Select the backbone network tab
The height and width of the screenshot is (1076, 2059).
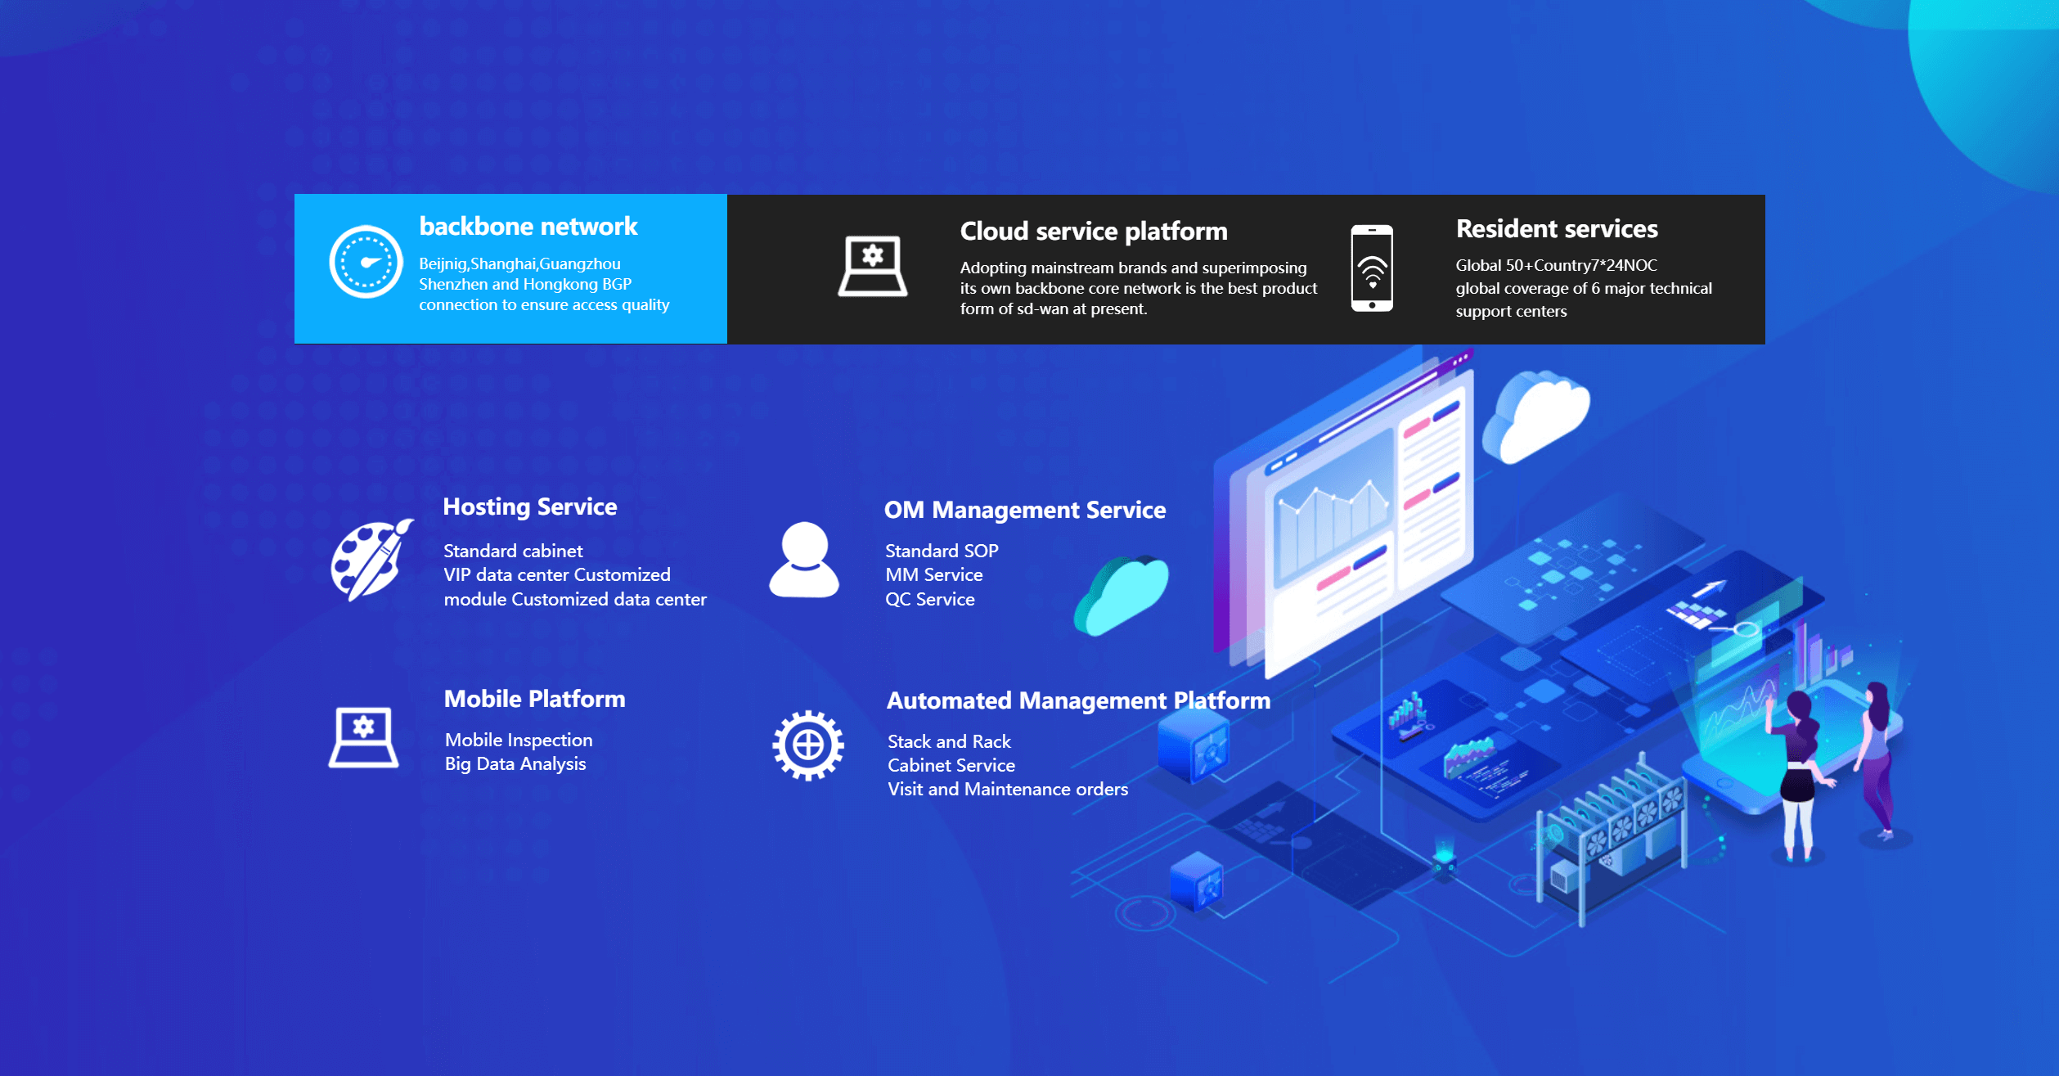[x=528, y=227]
